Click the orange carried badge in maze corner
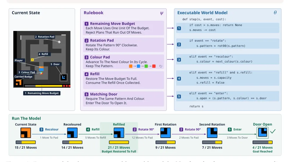Viewport: 290px width, 162px height. tap(19, 82)
